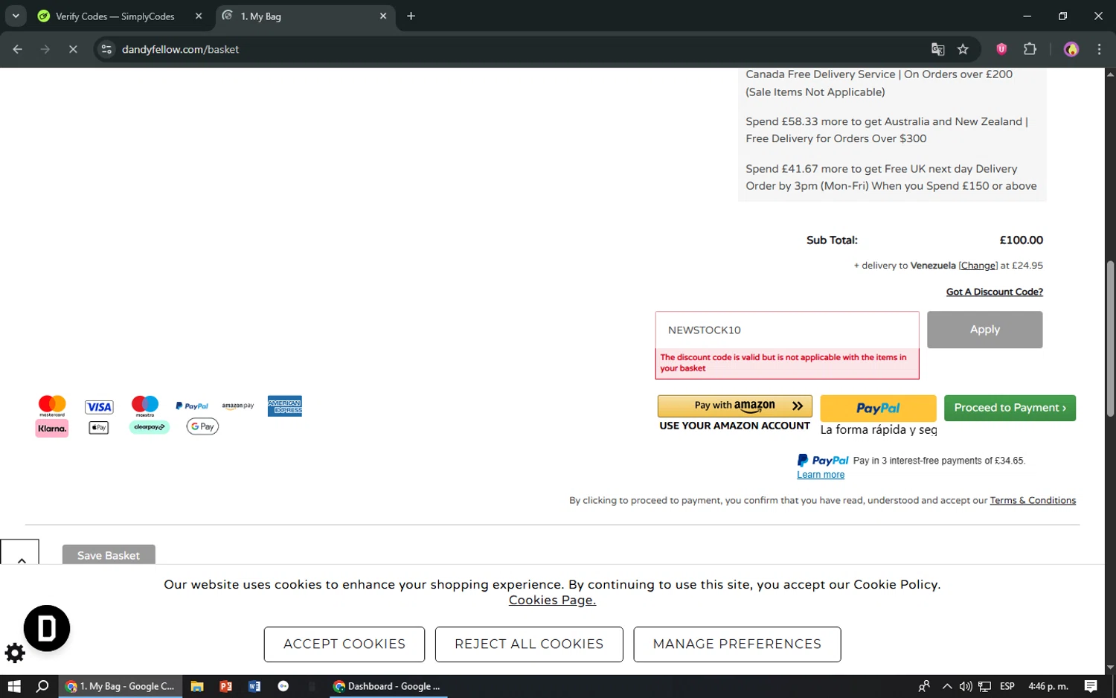Click the Amazon Pay payment icon
Viewport: 1116px width, 698px height.
click(238, 406)
